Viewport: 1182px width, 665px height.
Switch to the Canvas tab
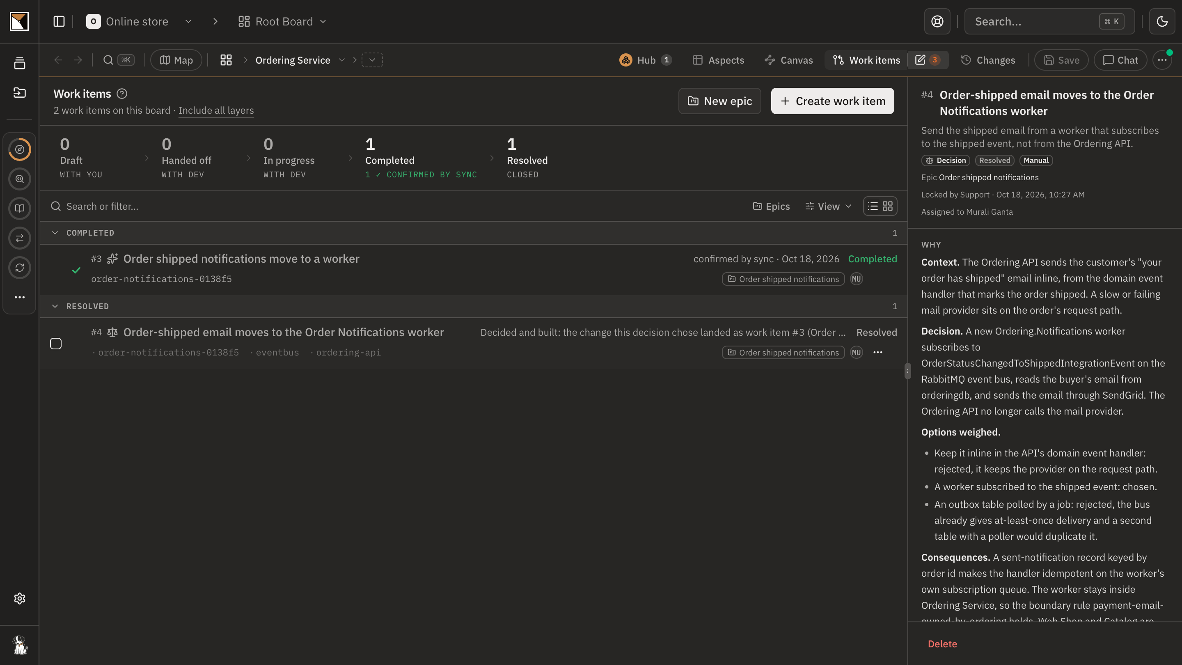pyautogui.click(x=789, y=60)
